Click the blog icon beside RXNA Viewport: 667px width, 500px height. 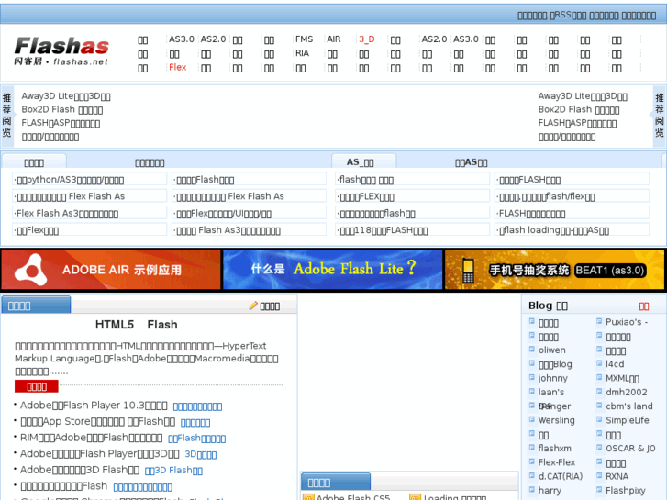[599, 475]
